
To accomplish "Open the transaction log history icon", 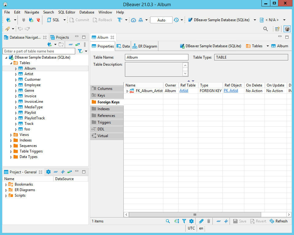I will 176,20.
